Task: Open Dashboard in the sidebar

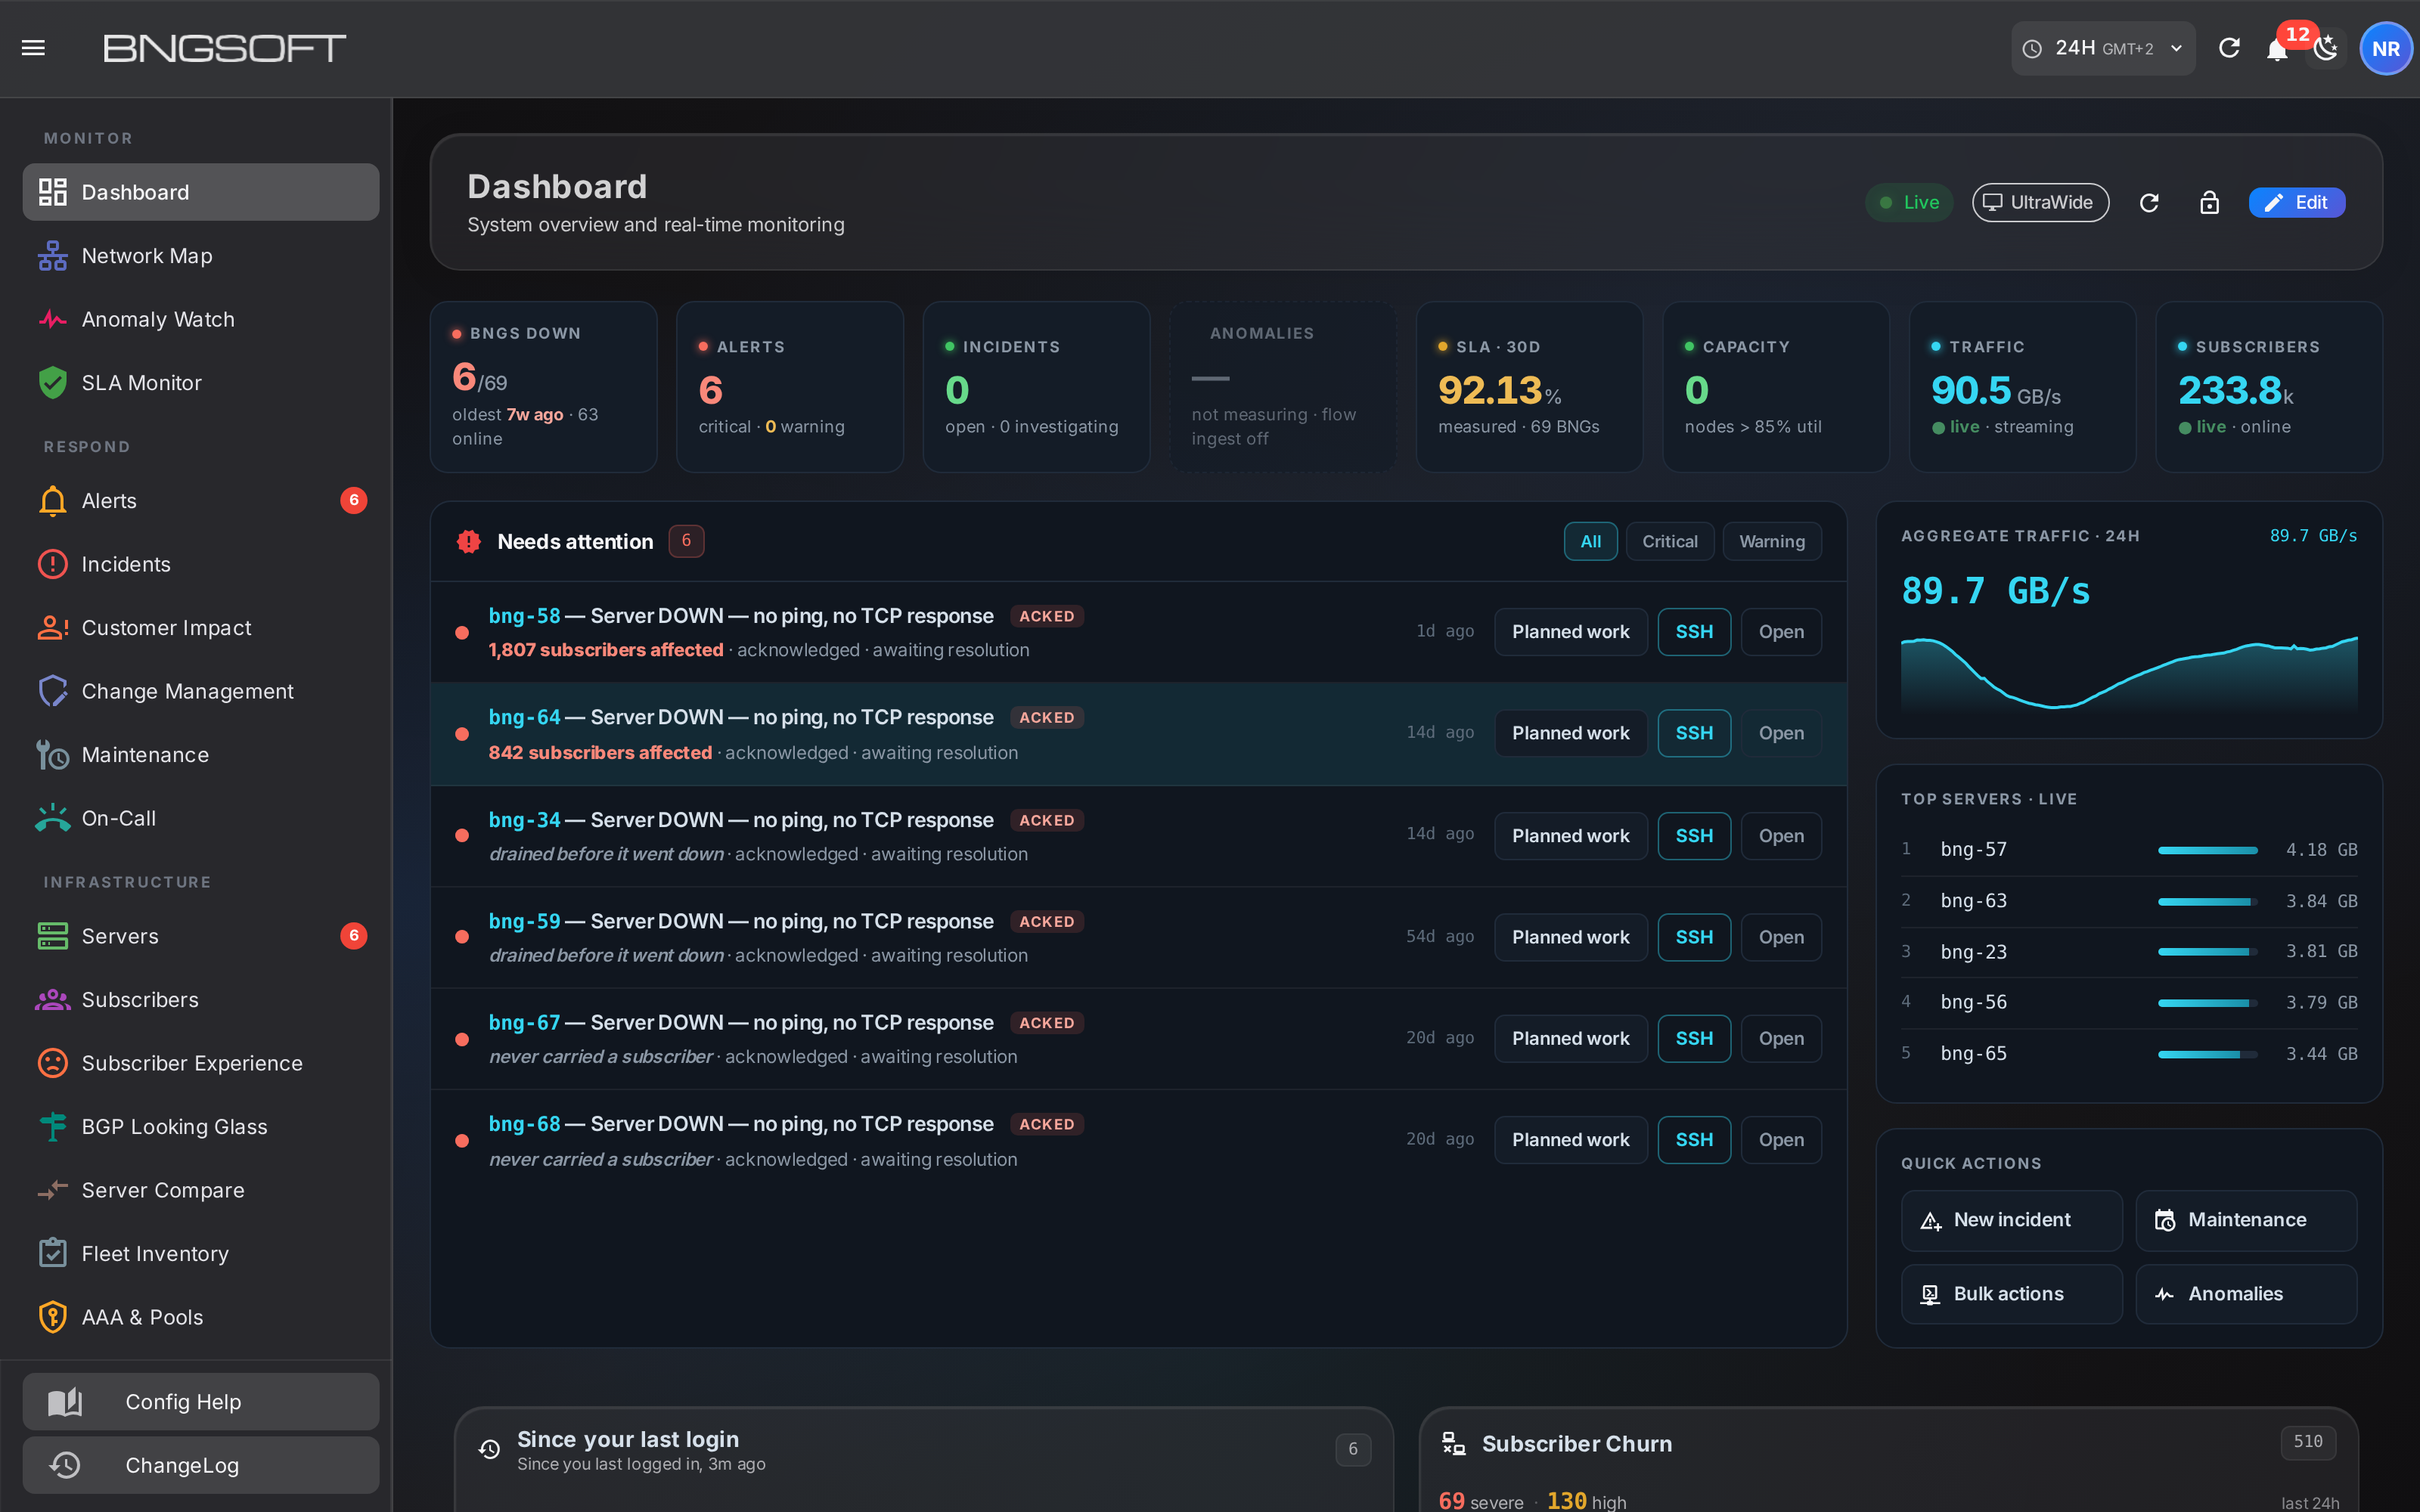Action: click(201, 192)
